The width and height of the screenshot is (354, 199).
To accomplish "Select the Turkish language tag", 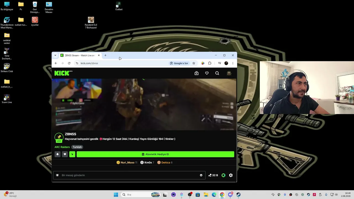I will coord(77,147).
